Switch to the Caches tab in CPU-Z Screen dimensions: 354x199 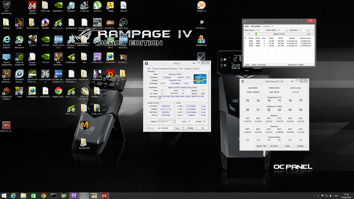[156, 69]
